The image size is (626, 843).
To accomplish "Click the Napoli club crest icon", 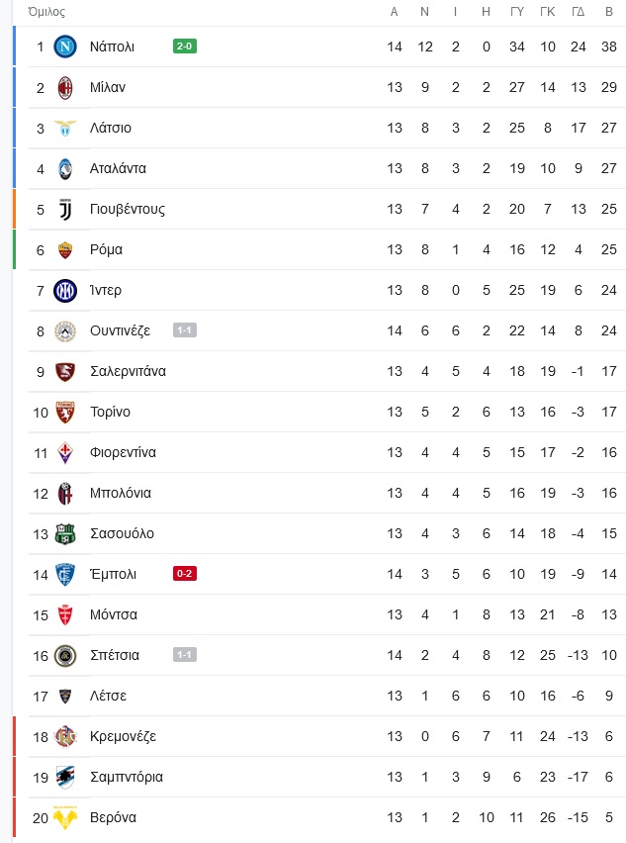I will [x=65, y=47].
